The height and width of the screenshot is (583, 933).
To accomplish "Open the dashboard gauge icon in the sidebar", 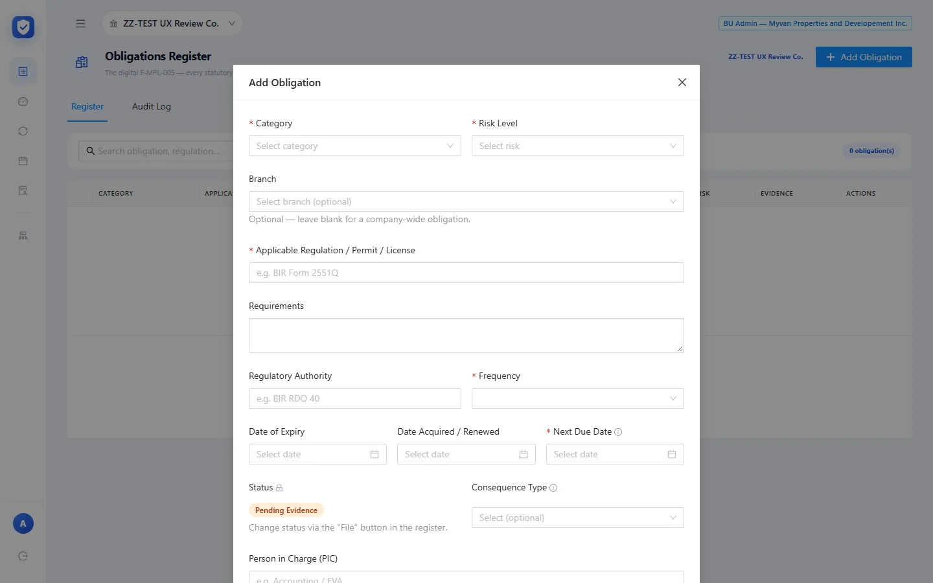I will click(23, 102).
